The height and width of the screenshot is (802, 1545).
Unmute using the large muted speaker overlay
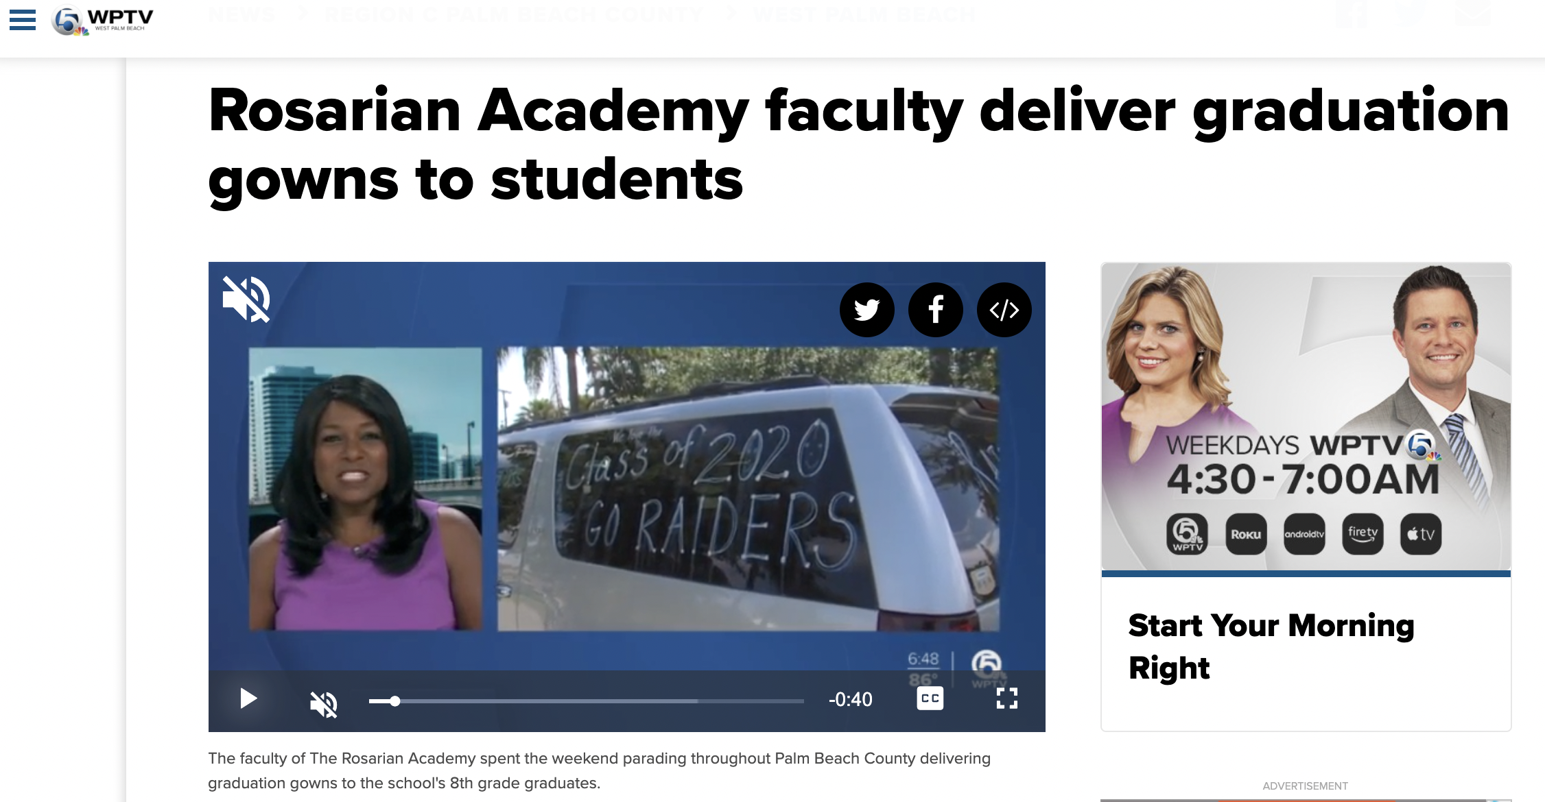point(247,299)
